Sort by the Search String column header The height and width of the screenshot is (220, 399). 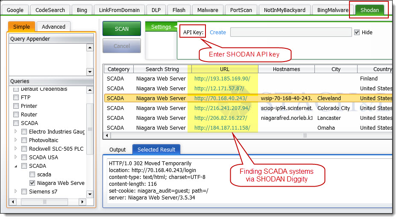[x=162, y=69]
